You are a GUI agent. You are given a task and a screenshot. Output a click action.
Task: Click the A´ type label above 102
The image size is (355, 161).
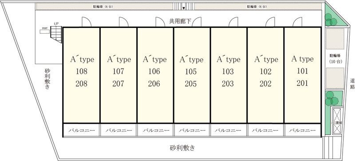[x=266, y=59]
